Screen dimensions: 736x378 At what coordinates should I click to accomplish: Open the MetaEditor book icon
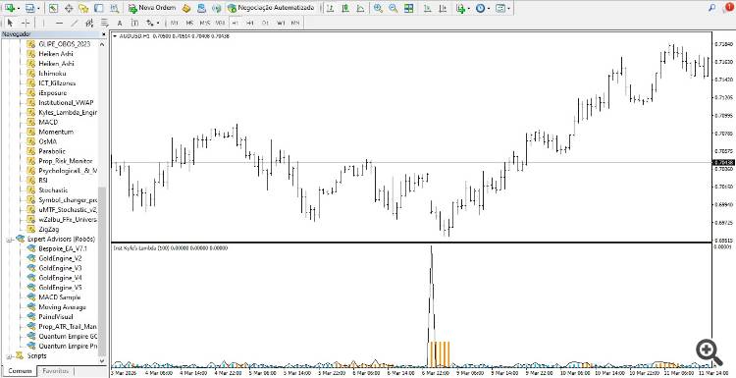(186, 8)
